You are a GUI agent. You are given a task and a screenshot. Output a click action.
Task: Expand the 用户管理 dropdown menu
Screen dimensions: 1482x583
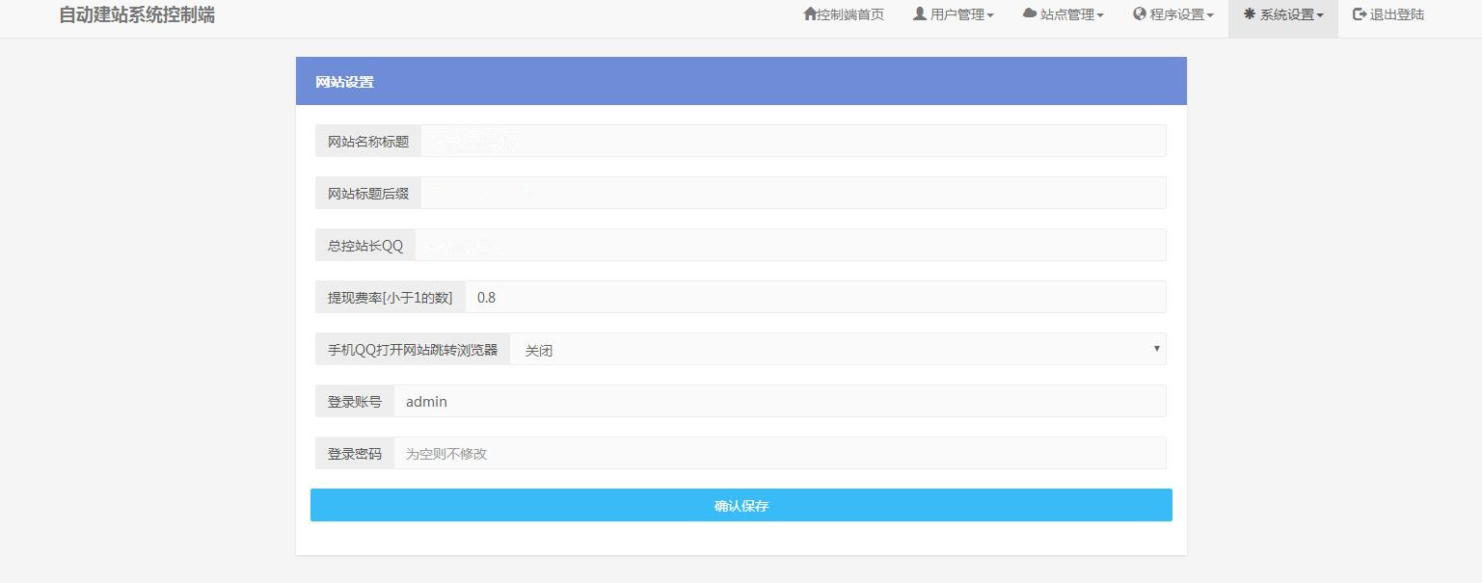(x=954, y=14)
